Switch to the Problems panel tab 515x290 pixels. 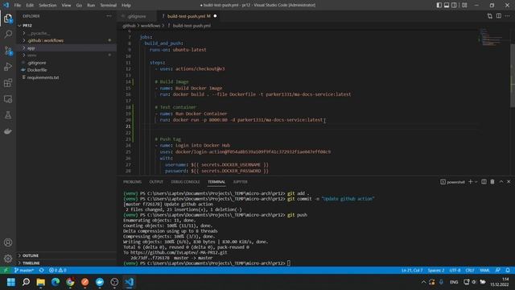coord(132,182)
